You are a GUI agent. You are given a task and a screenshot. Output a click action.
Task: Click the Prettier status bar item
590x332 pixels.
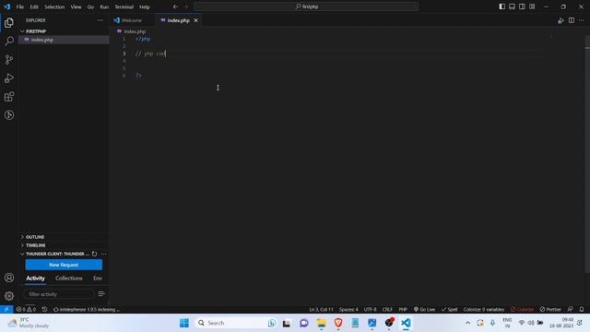550,310
